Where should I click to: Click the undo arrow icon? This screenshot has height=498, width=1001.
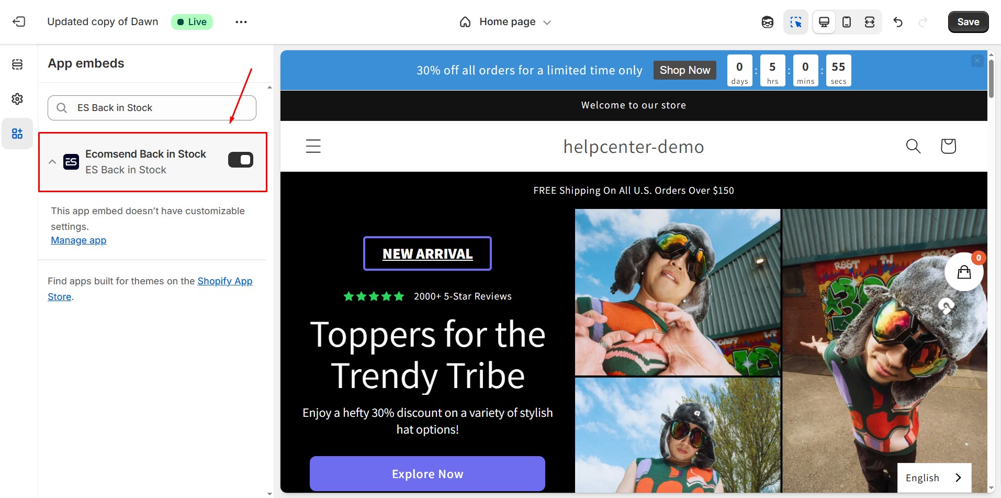pos(898,22)
